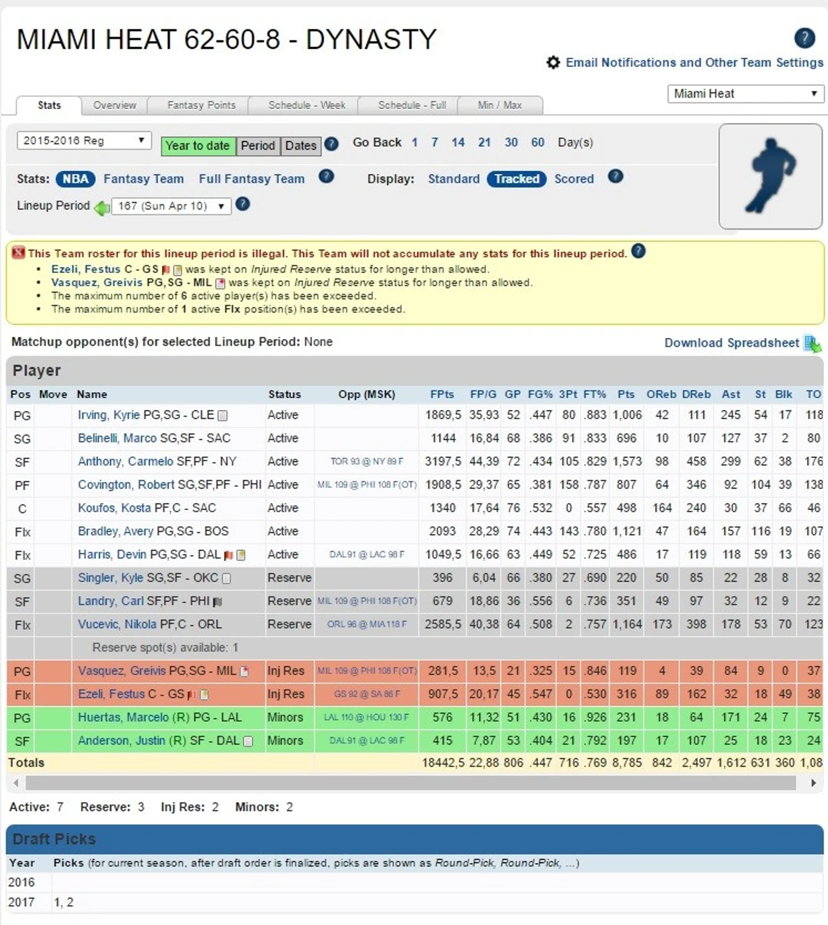The image size is (828, 925).
Task: Click the scrollbar left arrow
Action: click(x=16, y=783)
